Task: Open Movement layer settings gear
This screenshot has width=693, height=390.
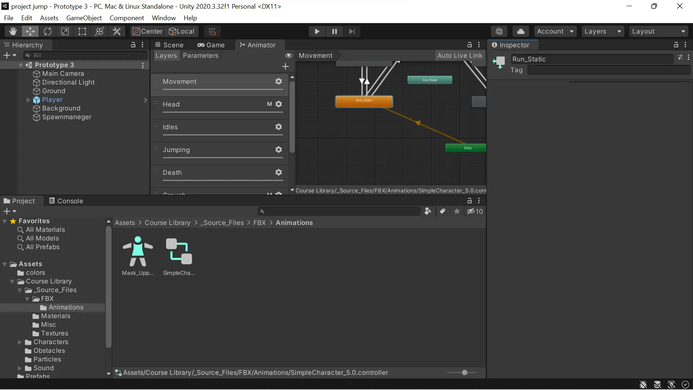Action: (279, 81)
